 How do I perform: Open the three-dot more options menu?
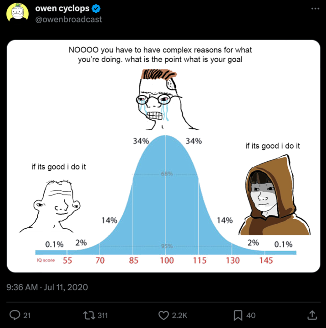tap(315, 9)
